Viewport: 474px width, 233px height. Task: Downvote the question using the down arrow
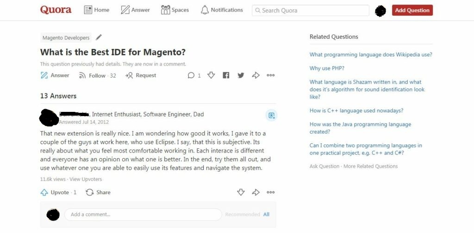pyautogui.click(x=211, y=75)
